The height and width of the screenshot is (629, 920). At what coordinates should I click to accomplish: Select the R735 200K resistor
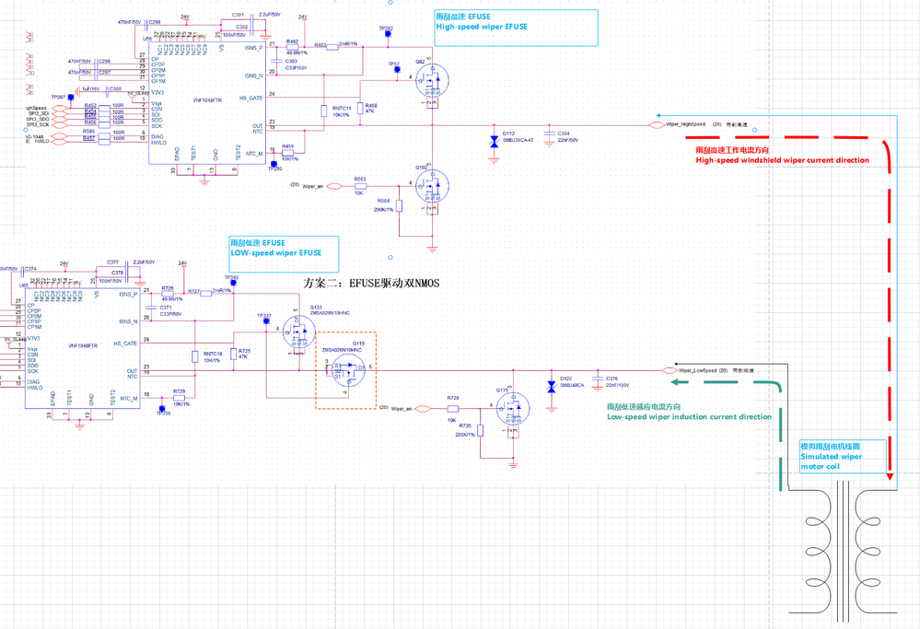tap(480, 431)
